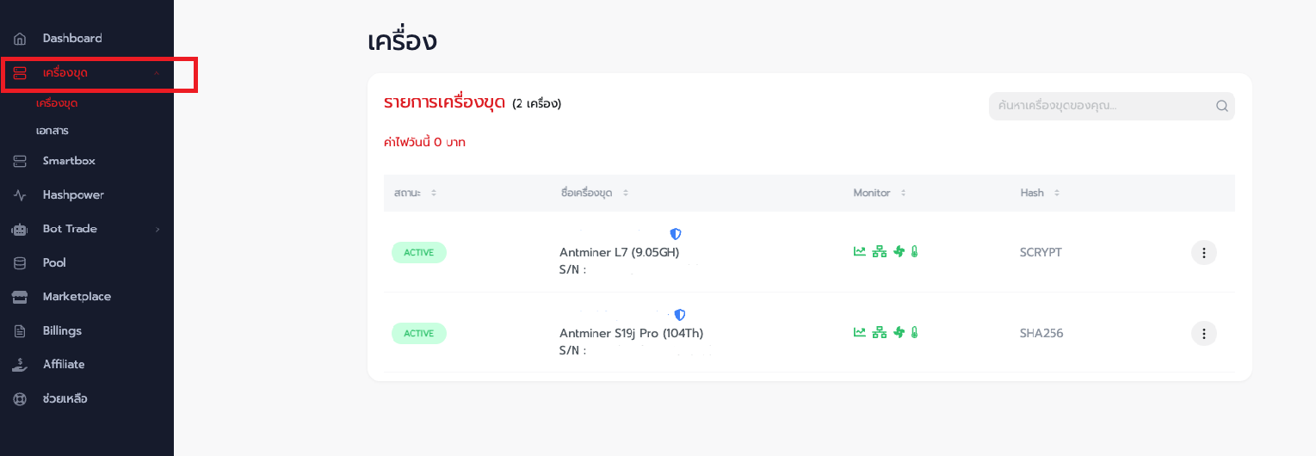Click the ACTIVE badge of Antminer L7
The height and width of the screenshot is (456, 1316).
point(419,253)
